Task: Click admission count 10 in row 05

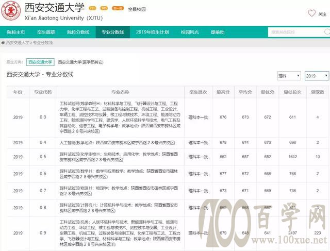Action: 318,157
